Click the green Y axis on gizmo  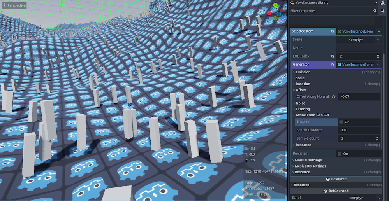(276, 5)
